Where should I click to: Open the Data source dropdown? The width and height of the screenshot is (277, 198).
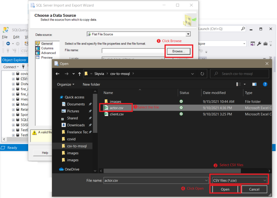[x=188, y=34]
